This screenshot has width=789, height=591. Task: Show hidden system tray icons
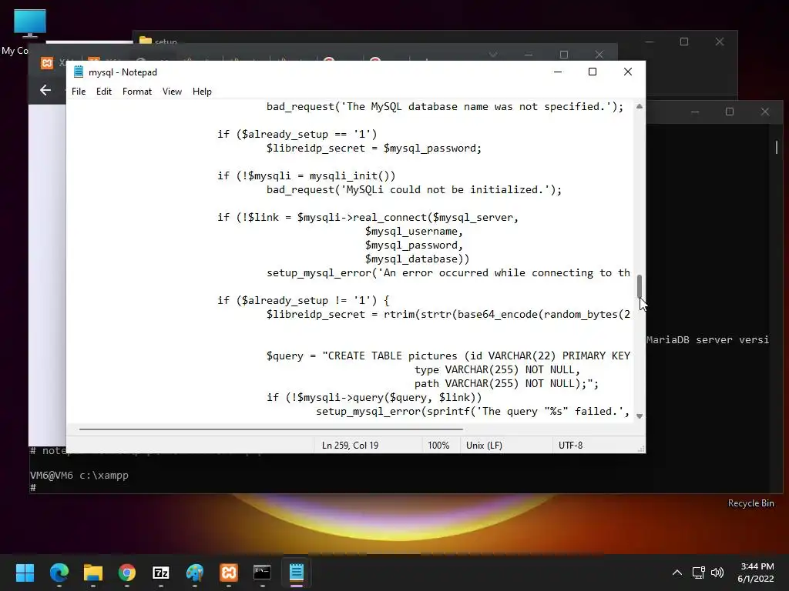(677, 573)
